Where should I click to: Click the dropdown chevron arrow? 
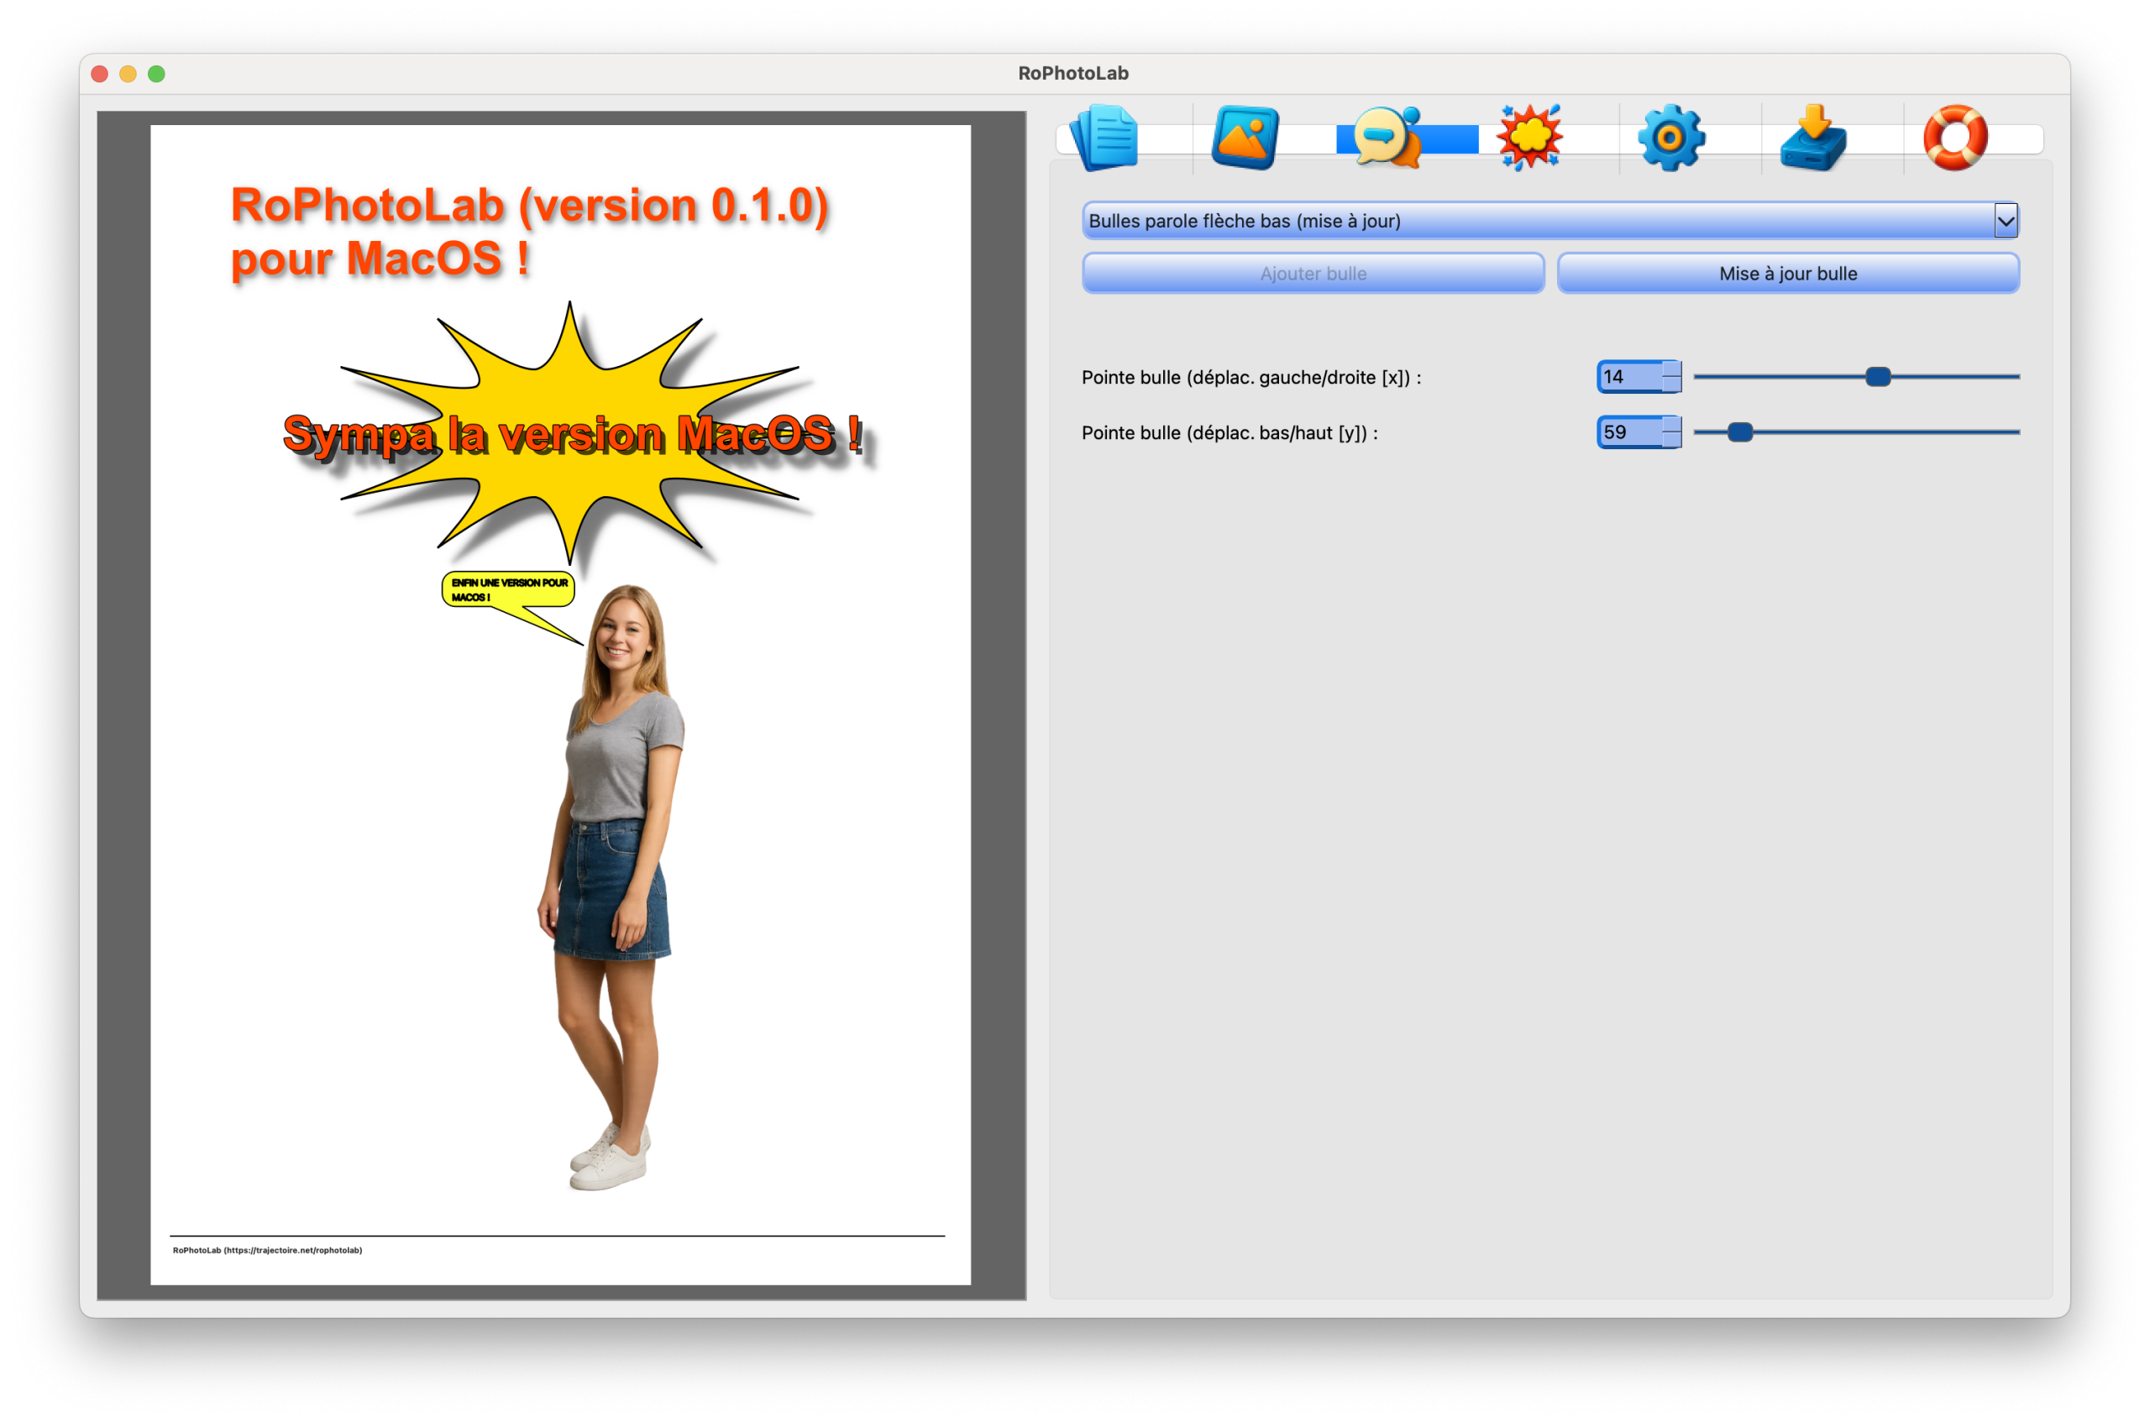[2006, 221]
